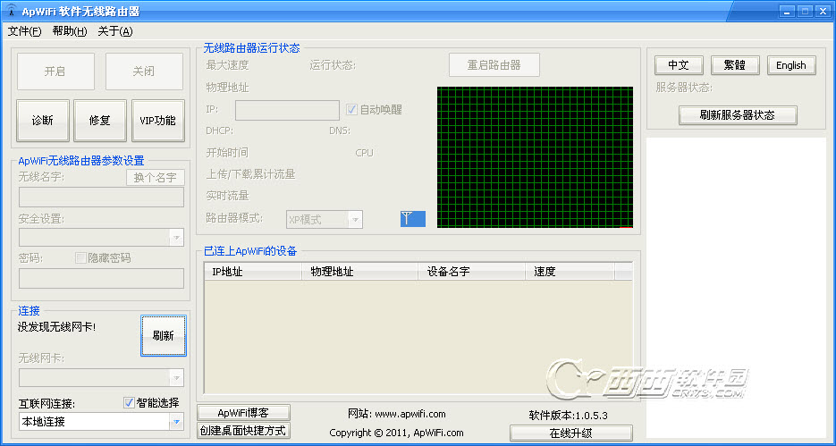Click the Copyright © 2011, ApWiFi.com text
836x446 pixels.
pos(397,433)
